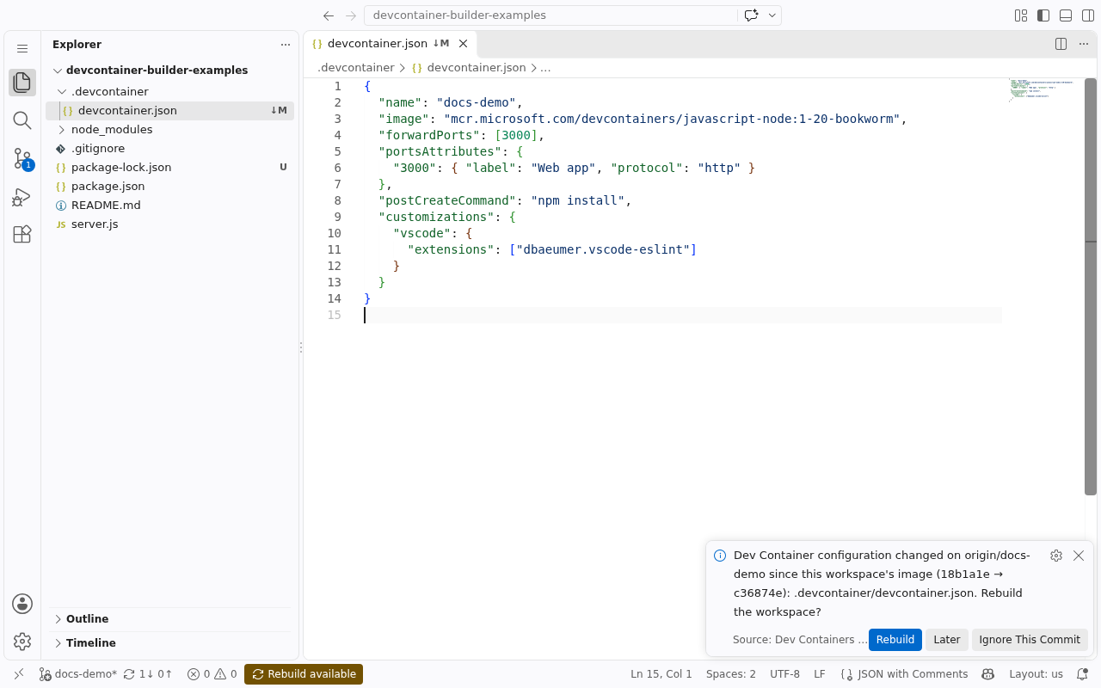Image resolution: width=1101 pixels, height=688 pixels.
Task: Open Explorer Views and More Actions
Action: tap(286, 45)
